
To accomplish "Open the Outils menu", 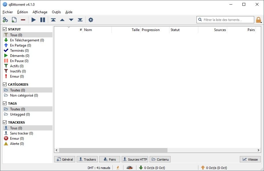I will coord(56,12).
